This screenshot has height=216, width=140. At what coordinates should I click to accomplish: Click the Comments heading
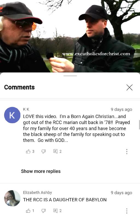(x=19, y=87)
